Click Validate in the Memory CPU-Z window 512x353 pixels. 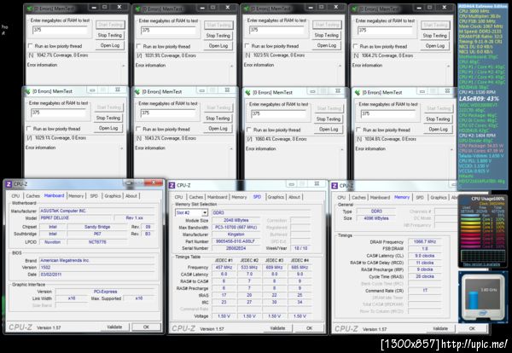(x=440, y=328)
